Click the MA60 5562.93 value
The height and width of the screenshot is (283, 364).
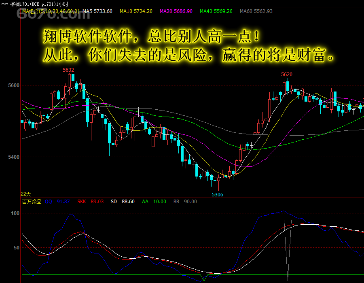coord(256,11)
